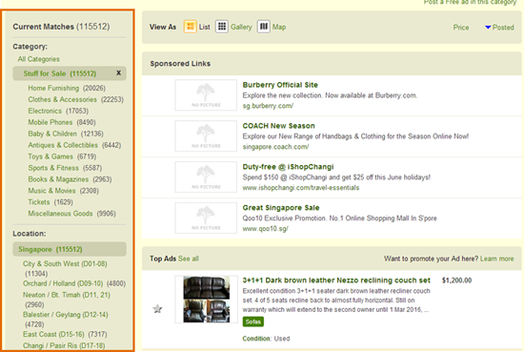The height and width of the screenshot is (352, 524).
Task: Favorite the Nezzo reclining couch ad star
Action: pyautogui.click(x=157, y=308)
